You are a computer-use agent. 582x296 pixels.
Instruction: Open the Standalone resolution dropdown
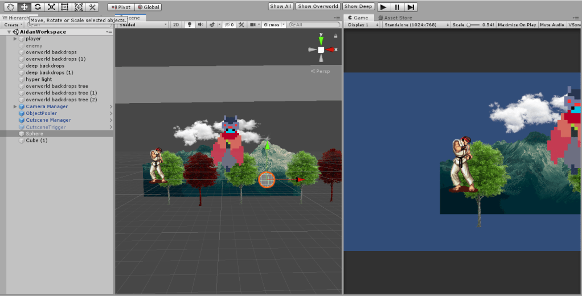click(415, 25)
